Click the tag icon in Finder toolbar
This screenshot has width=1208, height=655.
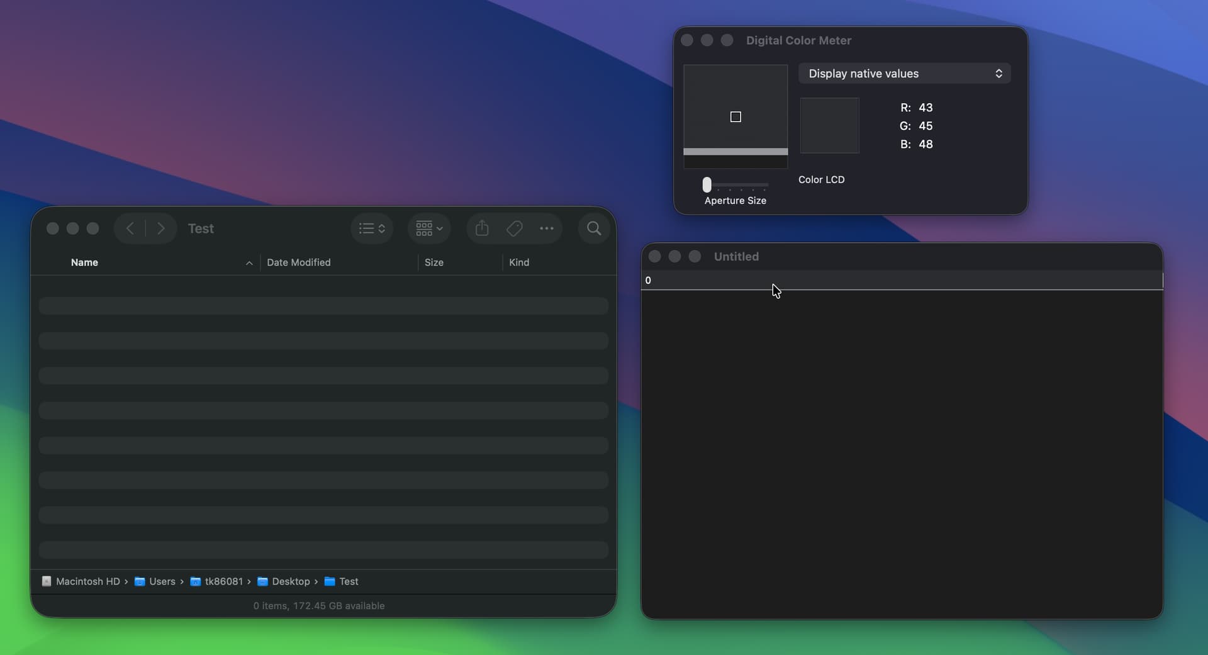515,228
